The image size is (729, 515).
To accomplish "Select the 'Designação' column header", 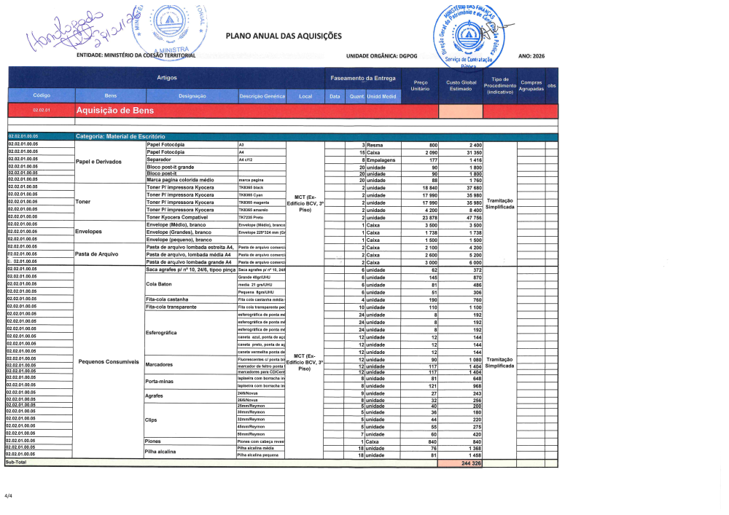I will tap(192, 96).
